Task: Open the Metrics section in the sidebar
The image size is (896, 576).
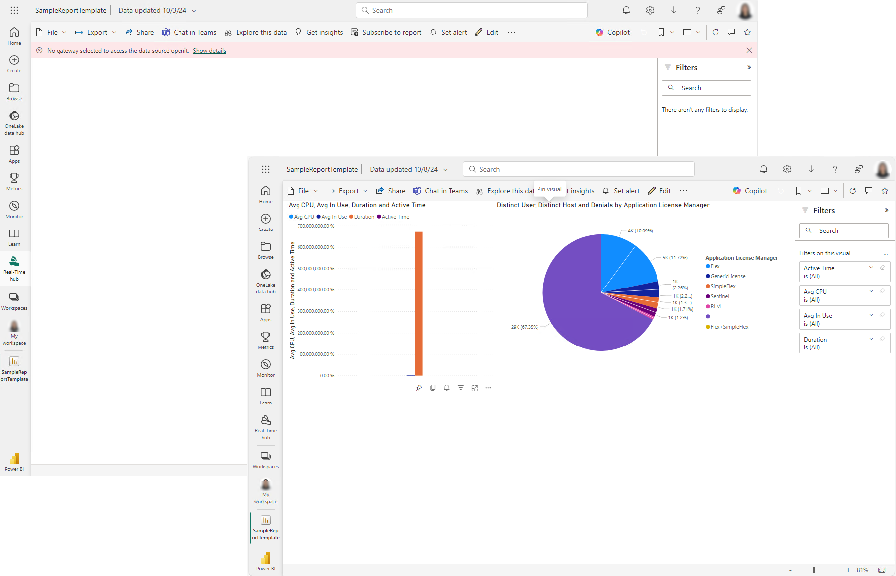Action: point(266,340)
